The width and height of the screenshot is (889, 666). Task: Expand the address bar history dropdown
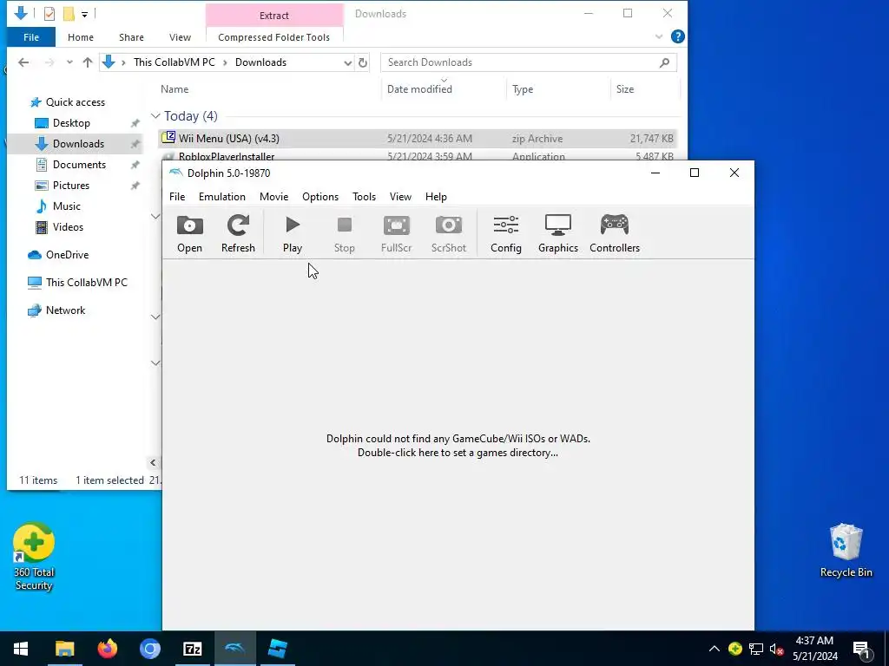[x=347, y=62]
